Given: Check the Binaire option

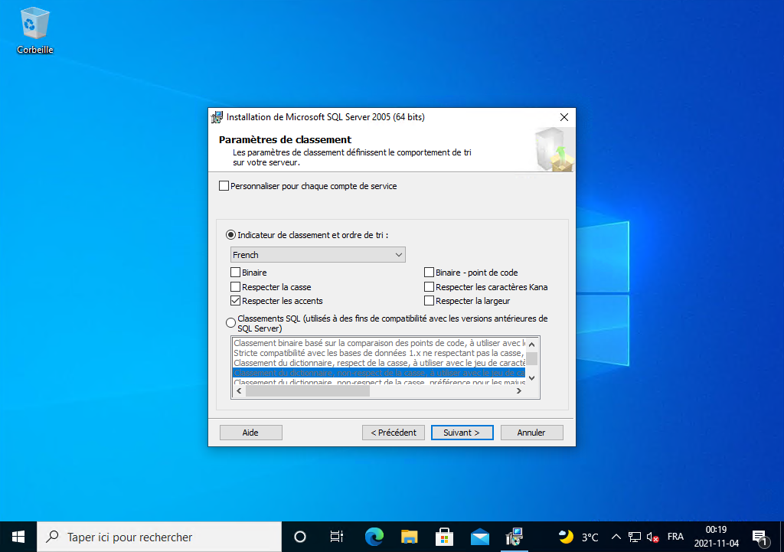Looking at the screenshot, I should coord(236,273).
